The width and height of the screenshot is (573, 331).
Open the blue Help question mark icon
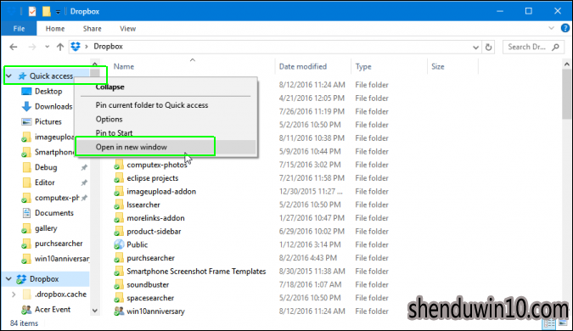tap(565, 28)
